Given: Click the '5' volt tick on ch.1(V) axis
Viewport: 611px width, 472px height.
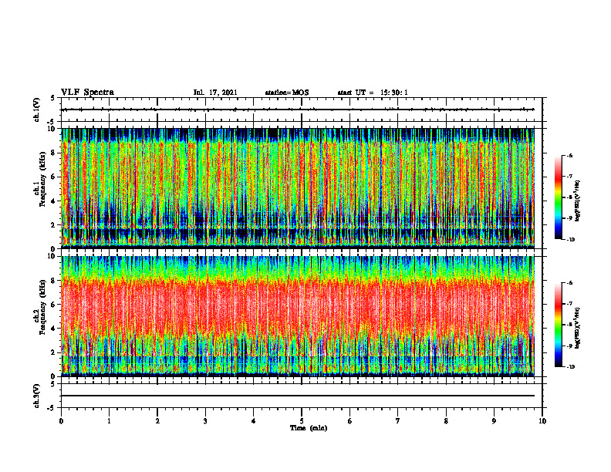Looking at the screenshot, I should (x=53, y=98).
